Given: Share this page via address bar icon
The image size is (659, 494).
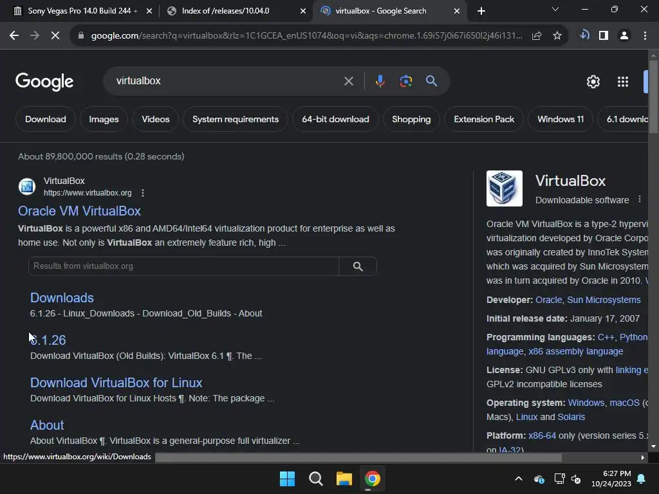Looking at the screenshot, I should coord(537,36).
